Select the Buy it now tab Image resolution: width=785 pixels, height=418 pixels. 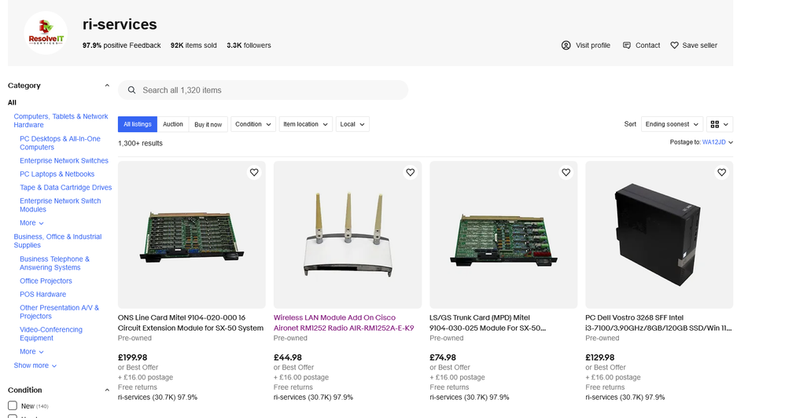coord(208,124)
